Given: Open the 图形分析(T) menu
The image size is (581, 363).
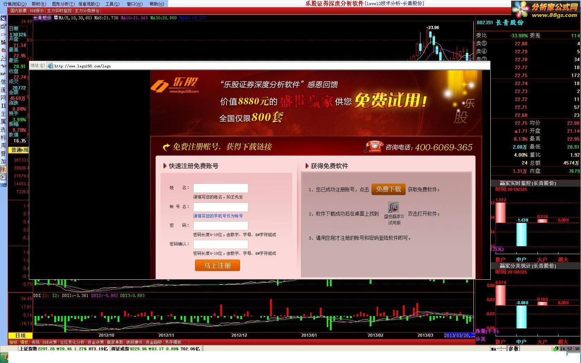Looking at the screenshot, I should (x=63, y=4).
